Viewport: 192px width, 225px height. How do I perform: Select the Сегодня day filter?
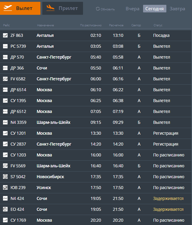click(x=155, y=9)
